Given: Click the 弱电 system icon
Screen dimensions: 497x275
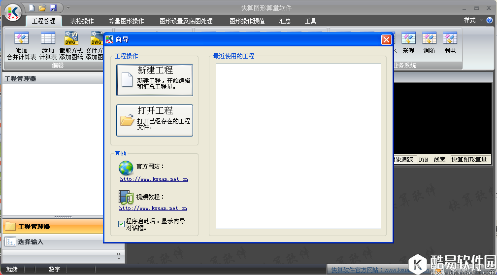Looking at the screenshot, I should click(450, 43).
